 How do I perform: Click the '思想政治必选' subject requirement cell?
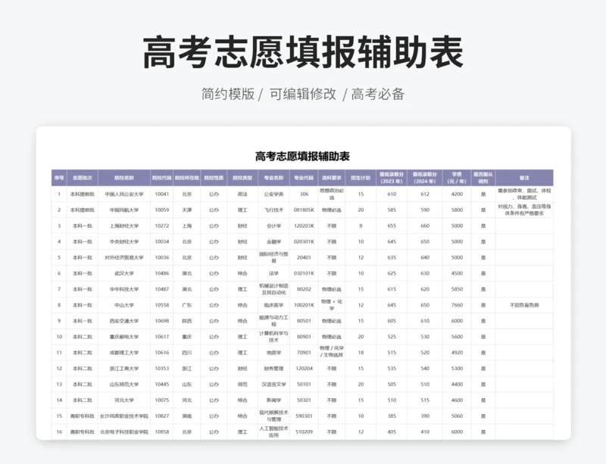pos(332,195)
